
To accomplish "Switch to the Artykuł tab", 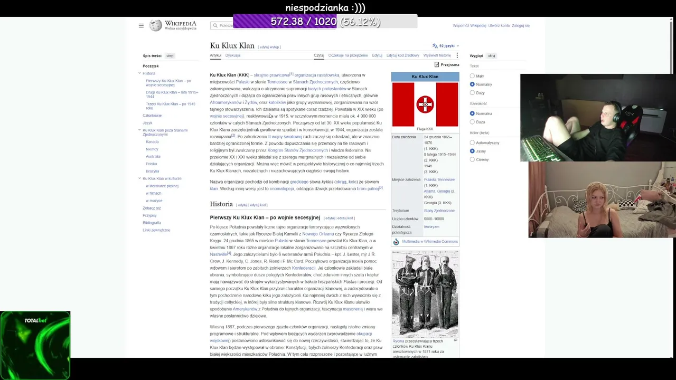I will click(x=215, y=55).
